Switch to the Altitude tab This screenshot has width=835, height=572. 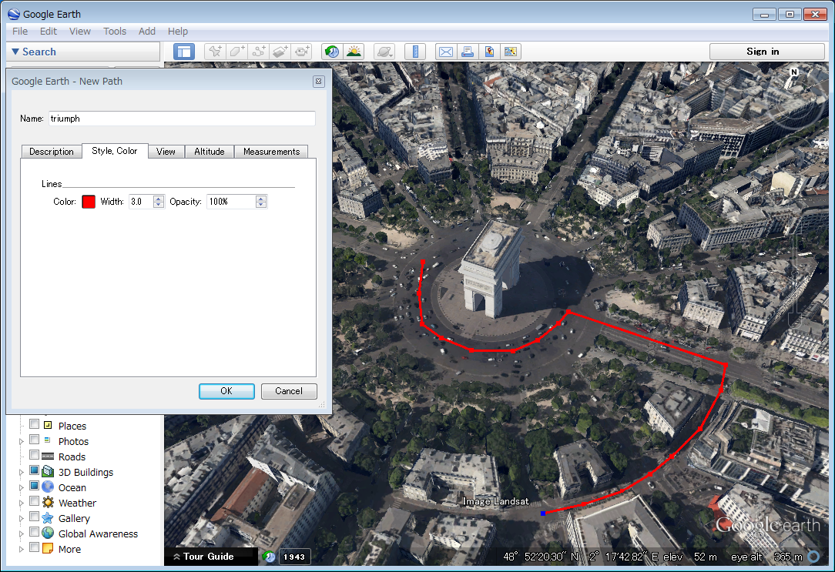[x=210, y=152]
